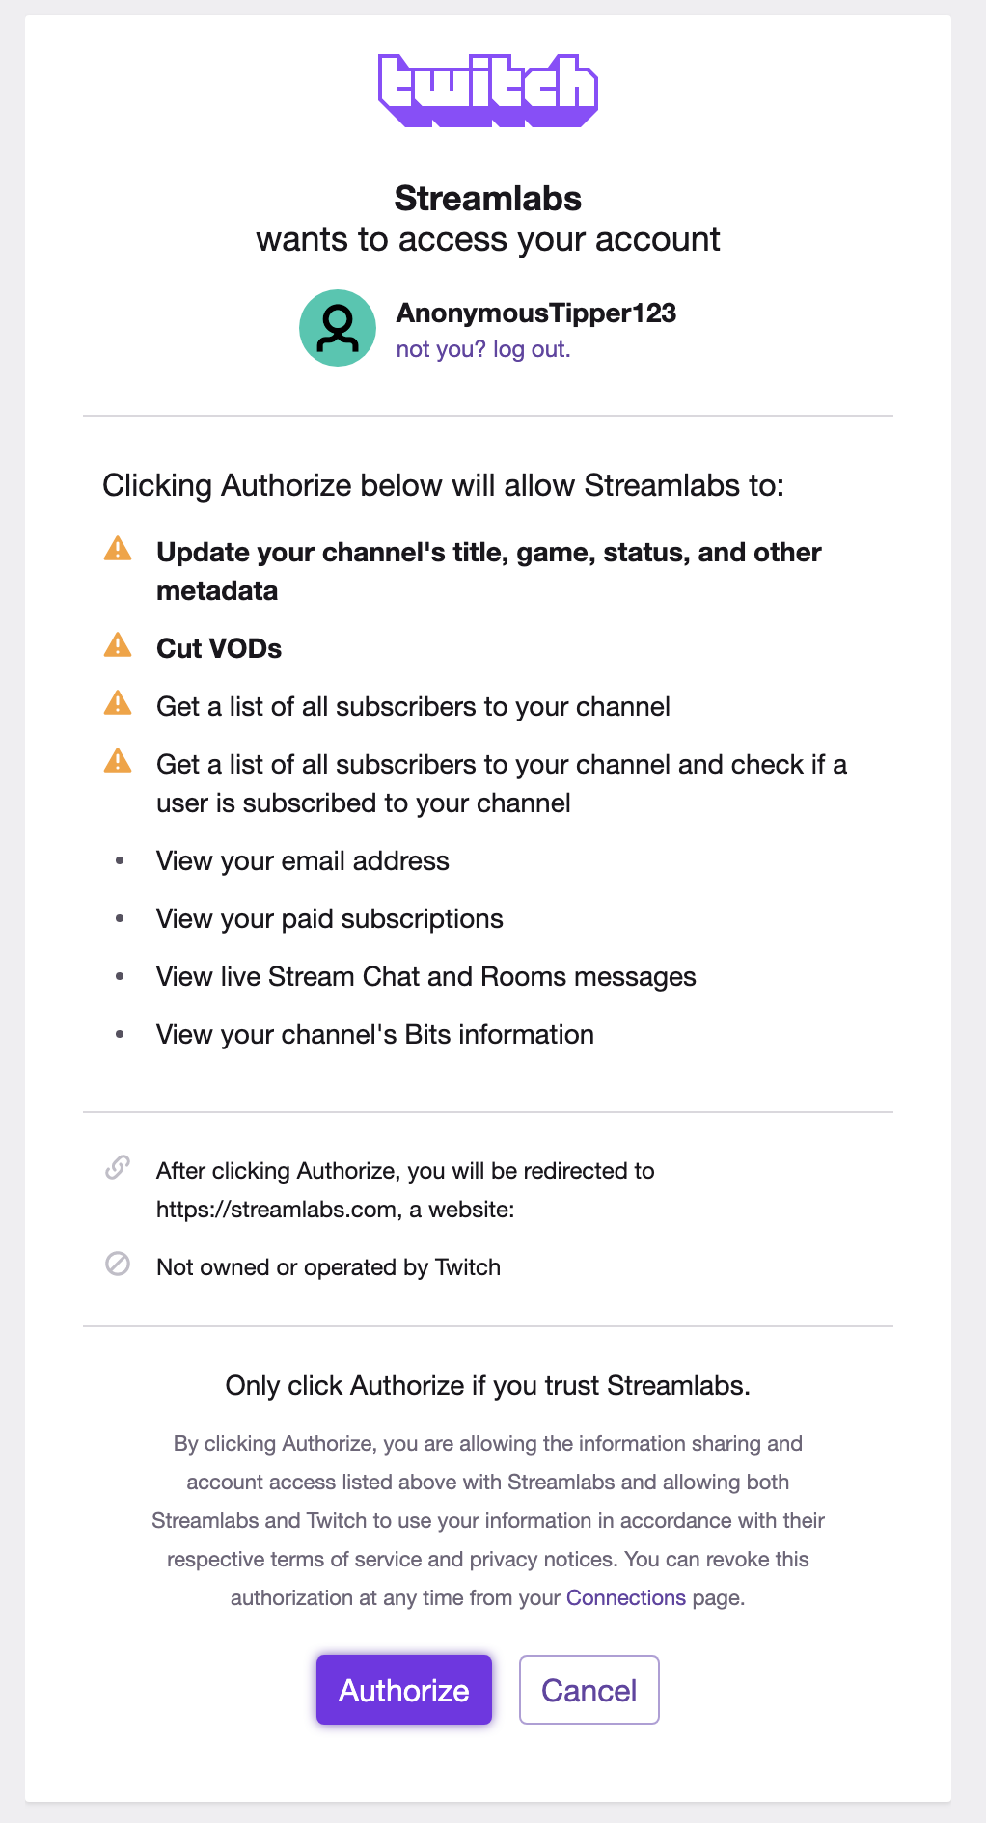Click the Twitch logo
The image size is (986, 1823).
(x=488, y=91)
